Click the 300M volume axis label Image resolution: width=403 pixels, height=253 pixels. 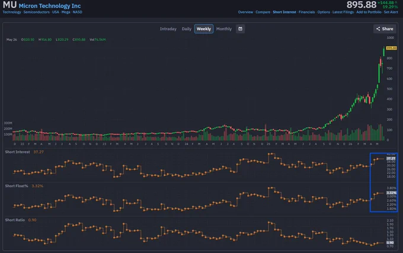(x=8, y=123)
